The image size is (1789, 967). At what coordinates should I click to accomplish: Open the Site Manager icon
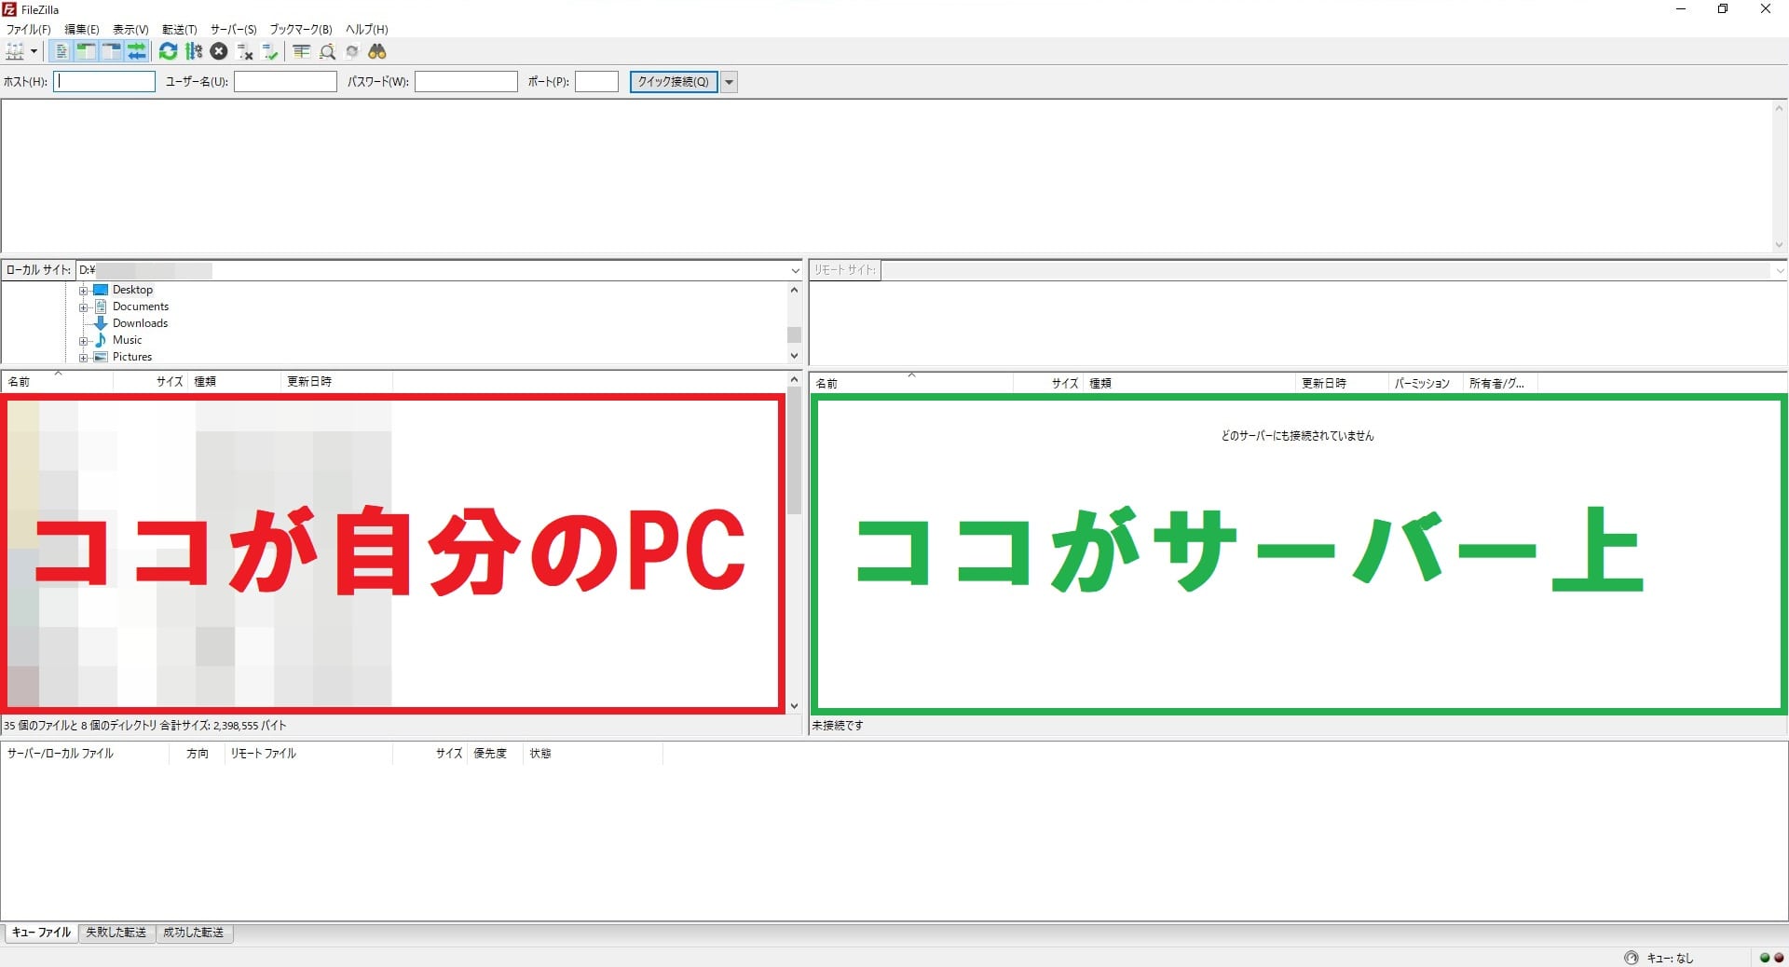click(15, 52)
